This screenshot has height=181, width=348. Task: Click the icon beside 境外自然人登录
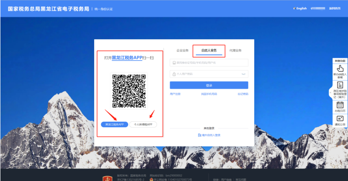(199, 135)
